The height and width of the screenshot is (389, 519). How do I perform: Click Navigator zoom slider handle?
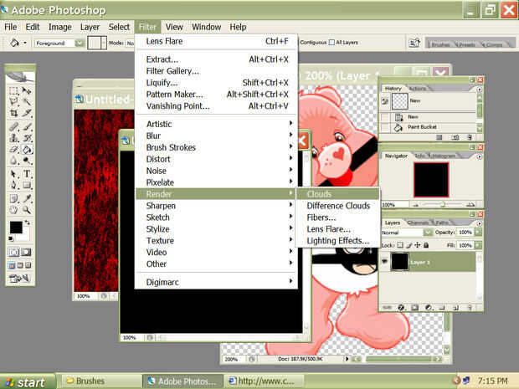[442, 205]
